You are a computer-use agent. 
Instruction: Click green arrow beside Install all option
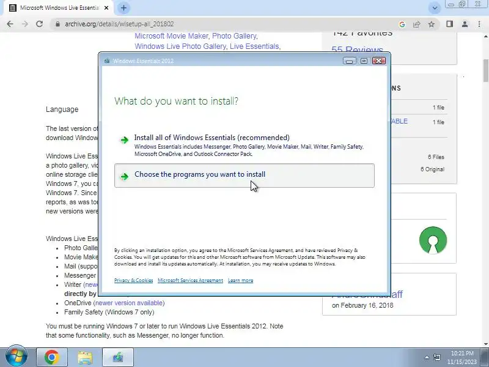tap(125, 140)
